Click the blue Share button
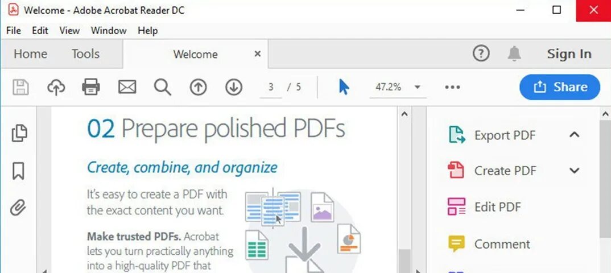 [x=560, y=87]
